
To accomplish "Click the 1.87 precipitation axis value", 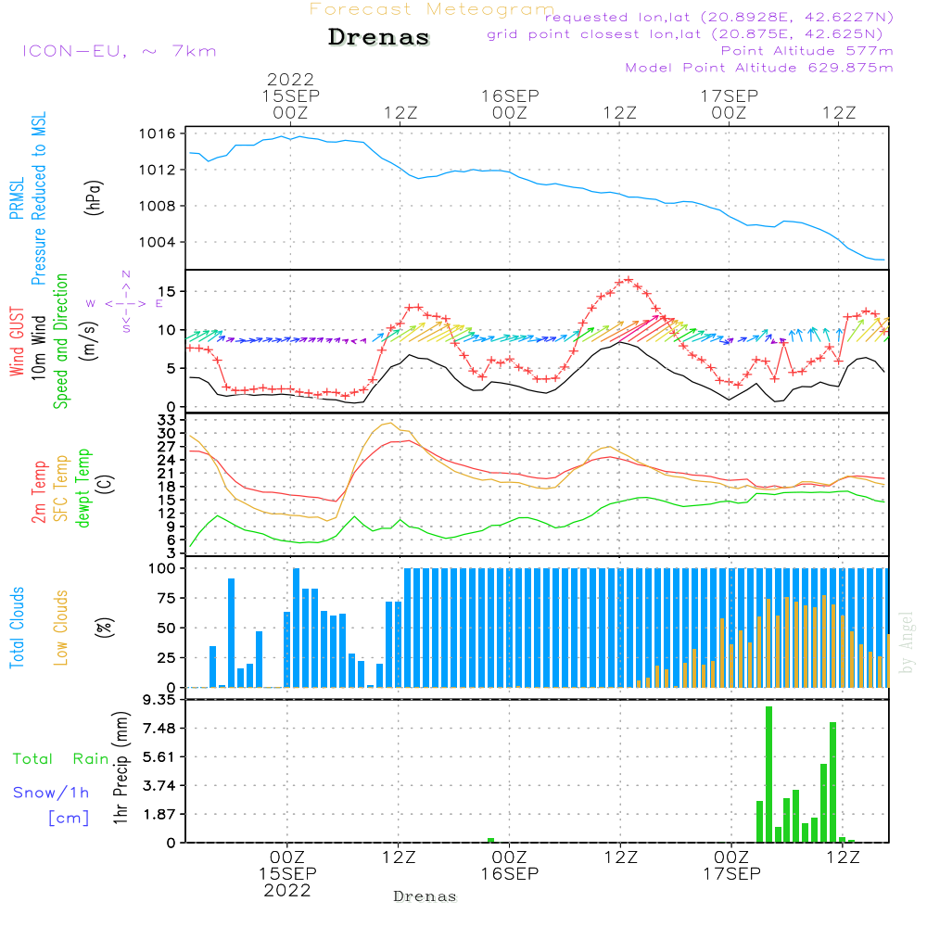I will point(159,815).
